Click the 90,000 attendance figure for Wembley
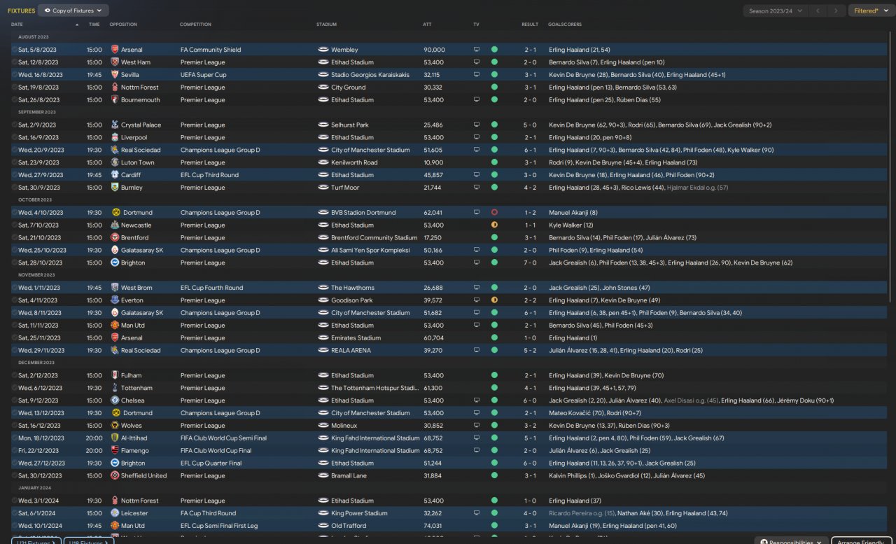This screenshot has width=896, height=544. (434, 50)
